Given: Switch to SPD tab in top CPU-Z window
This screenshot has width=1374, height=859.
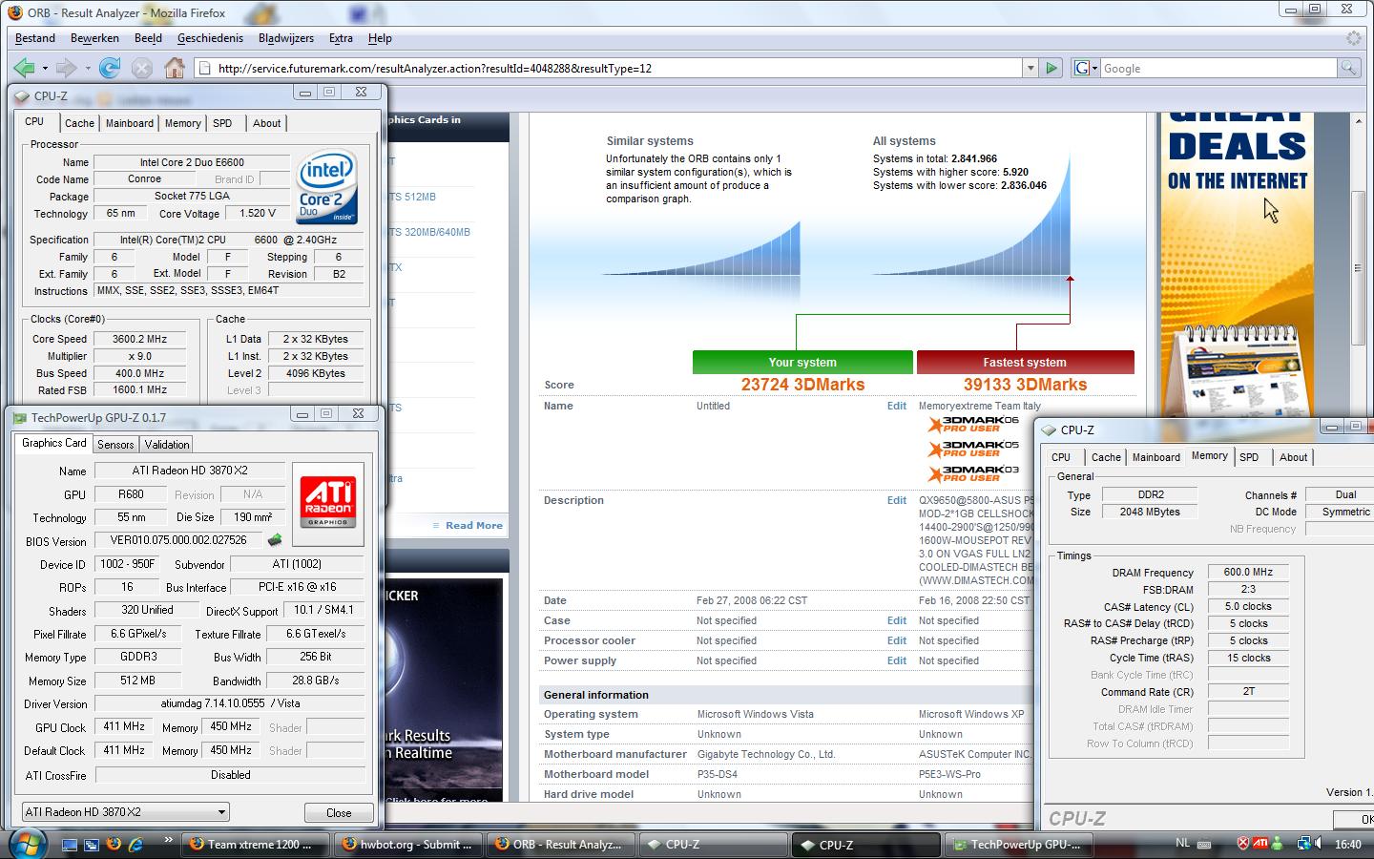Looking at the screenshot, I should pyautogui.click(x=222, y=123).
